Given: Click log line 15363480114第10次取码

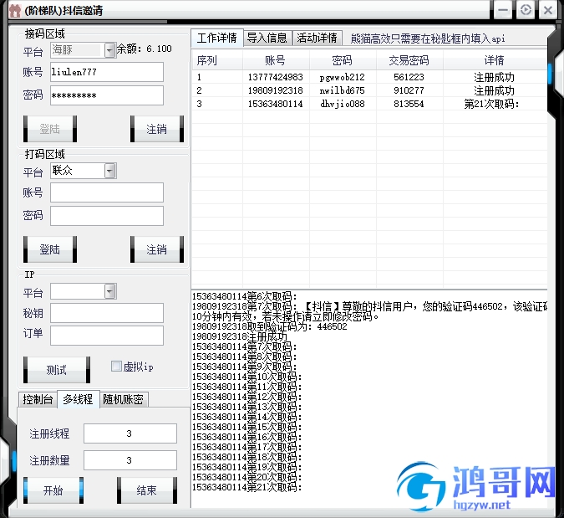Looking at the screenshot, I should [247, 377].
